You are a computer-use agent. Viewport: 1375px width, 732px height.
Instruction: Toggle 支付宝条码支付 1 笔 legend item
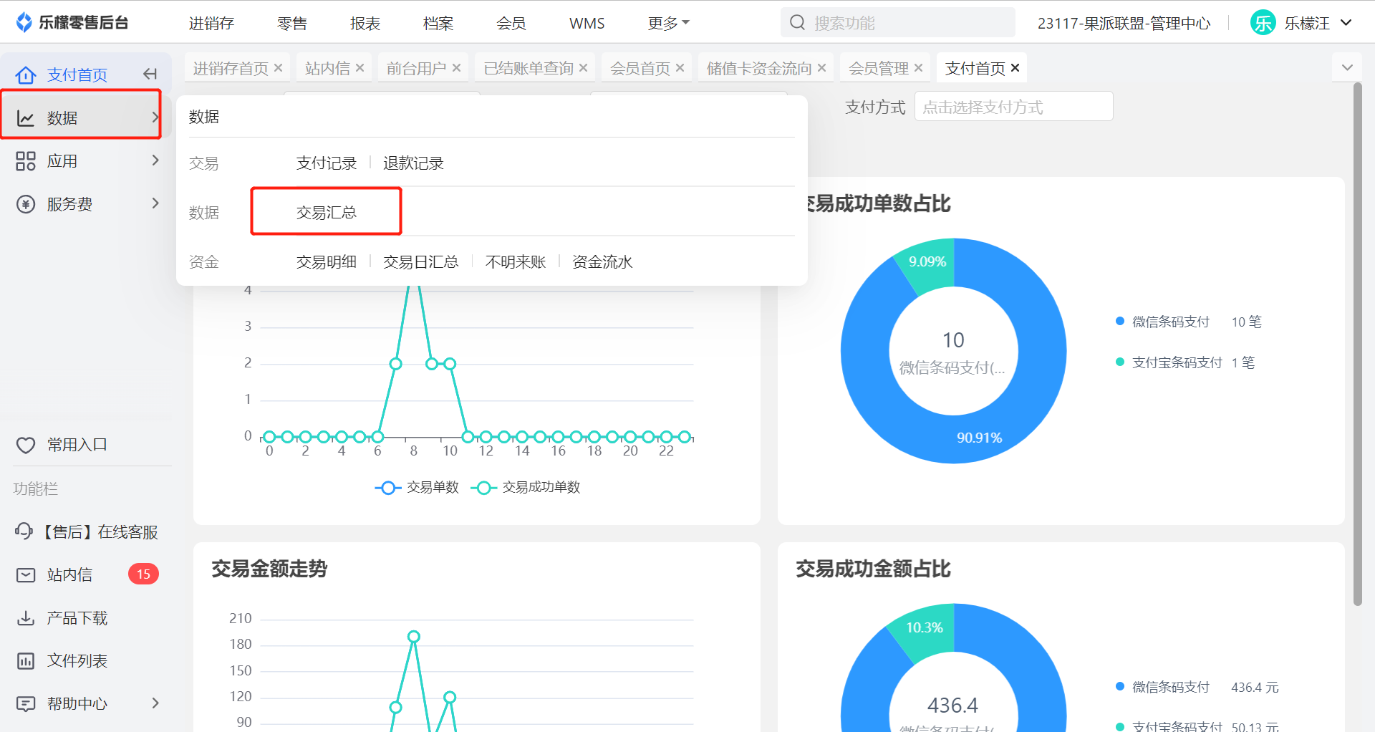coord(1185,362)
